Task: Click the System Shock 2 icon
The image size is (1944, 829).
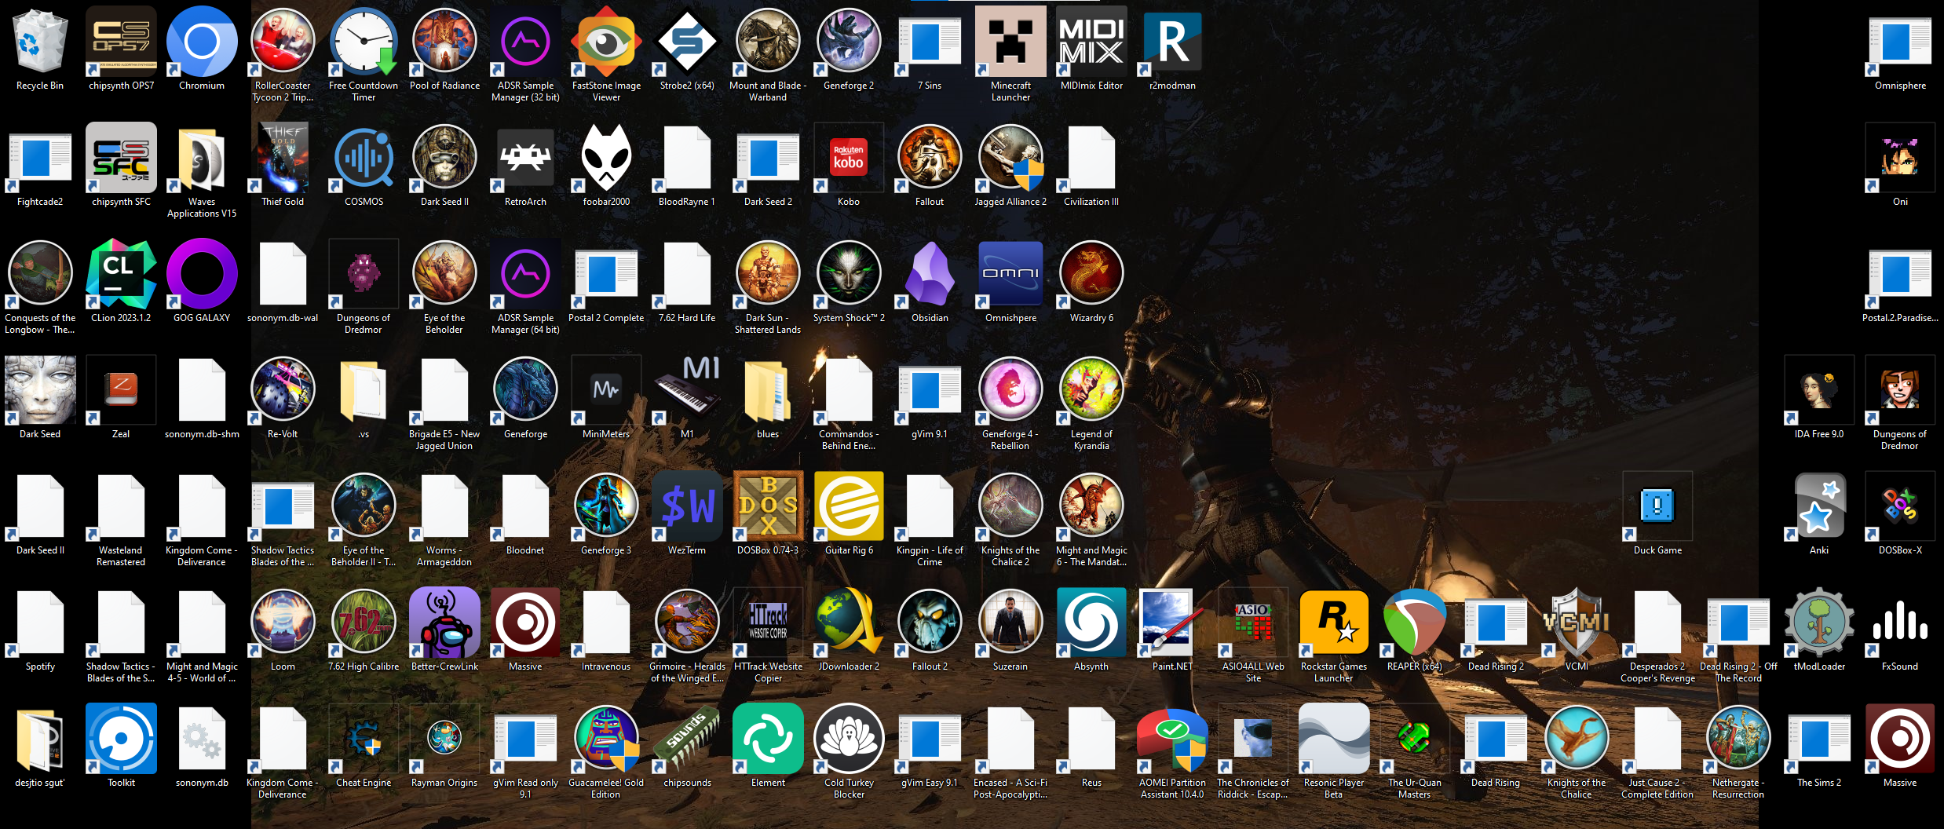Action: tap(849, 274)
